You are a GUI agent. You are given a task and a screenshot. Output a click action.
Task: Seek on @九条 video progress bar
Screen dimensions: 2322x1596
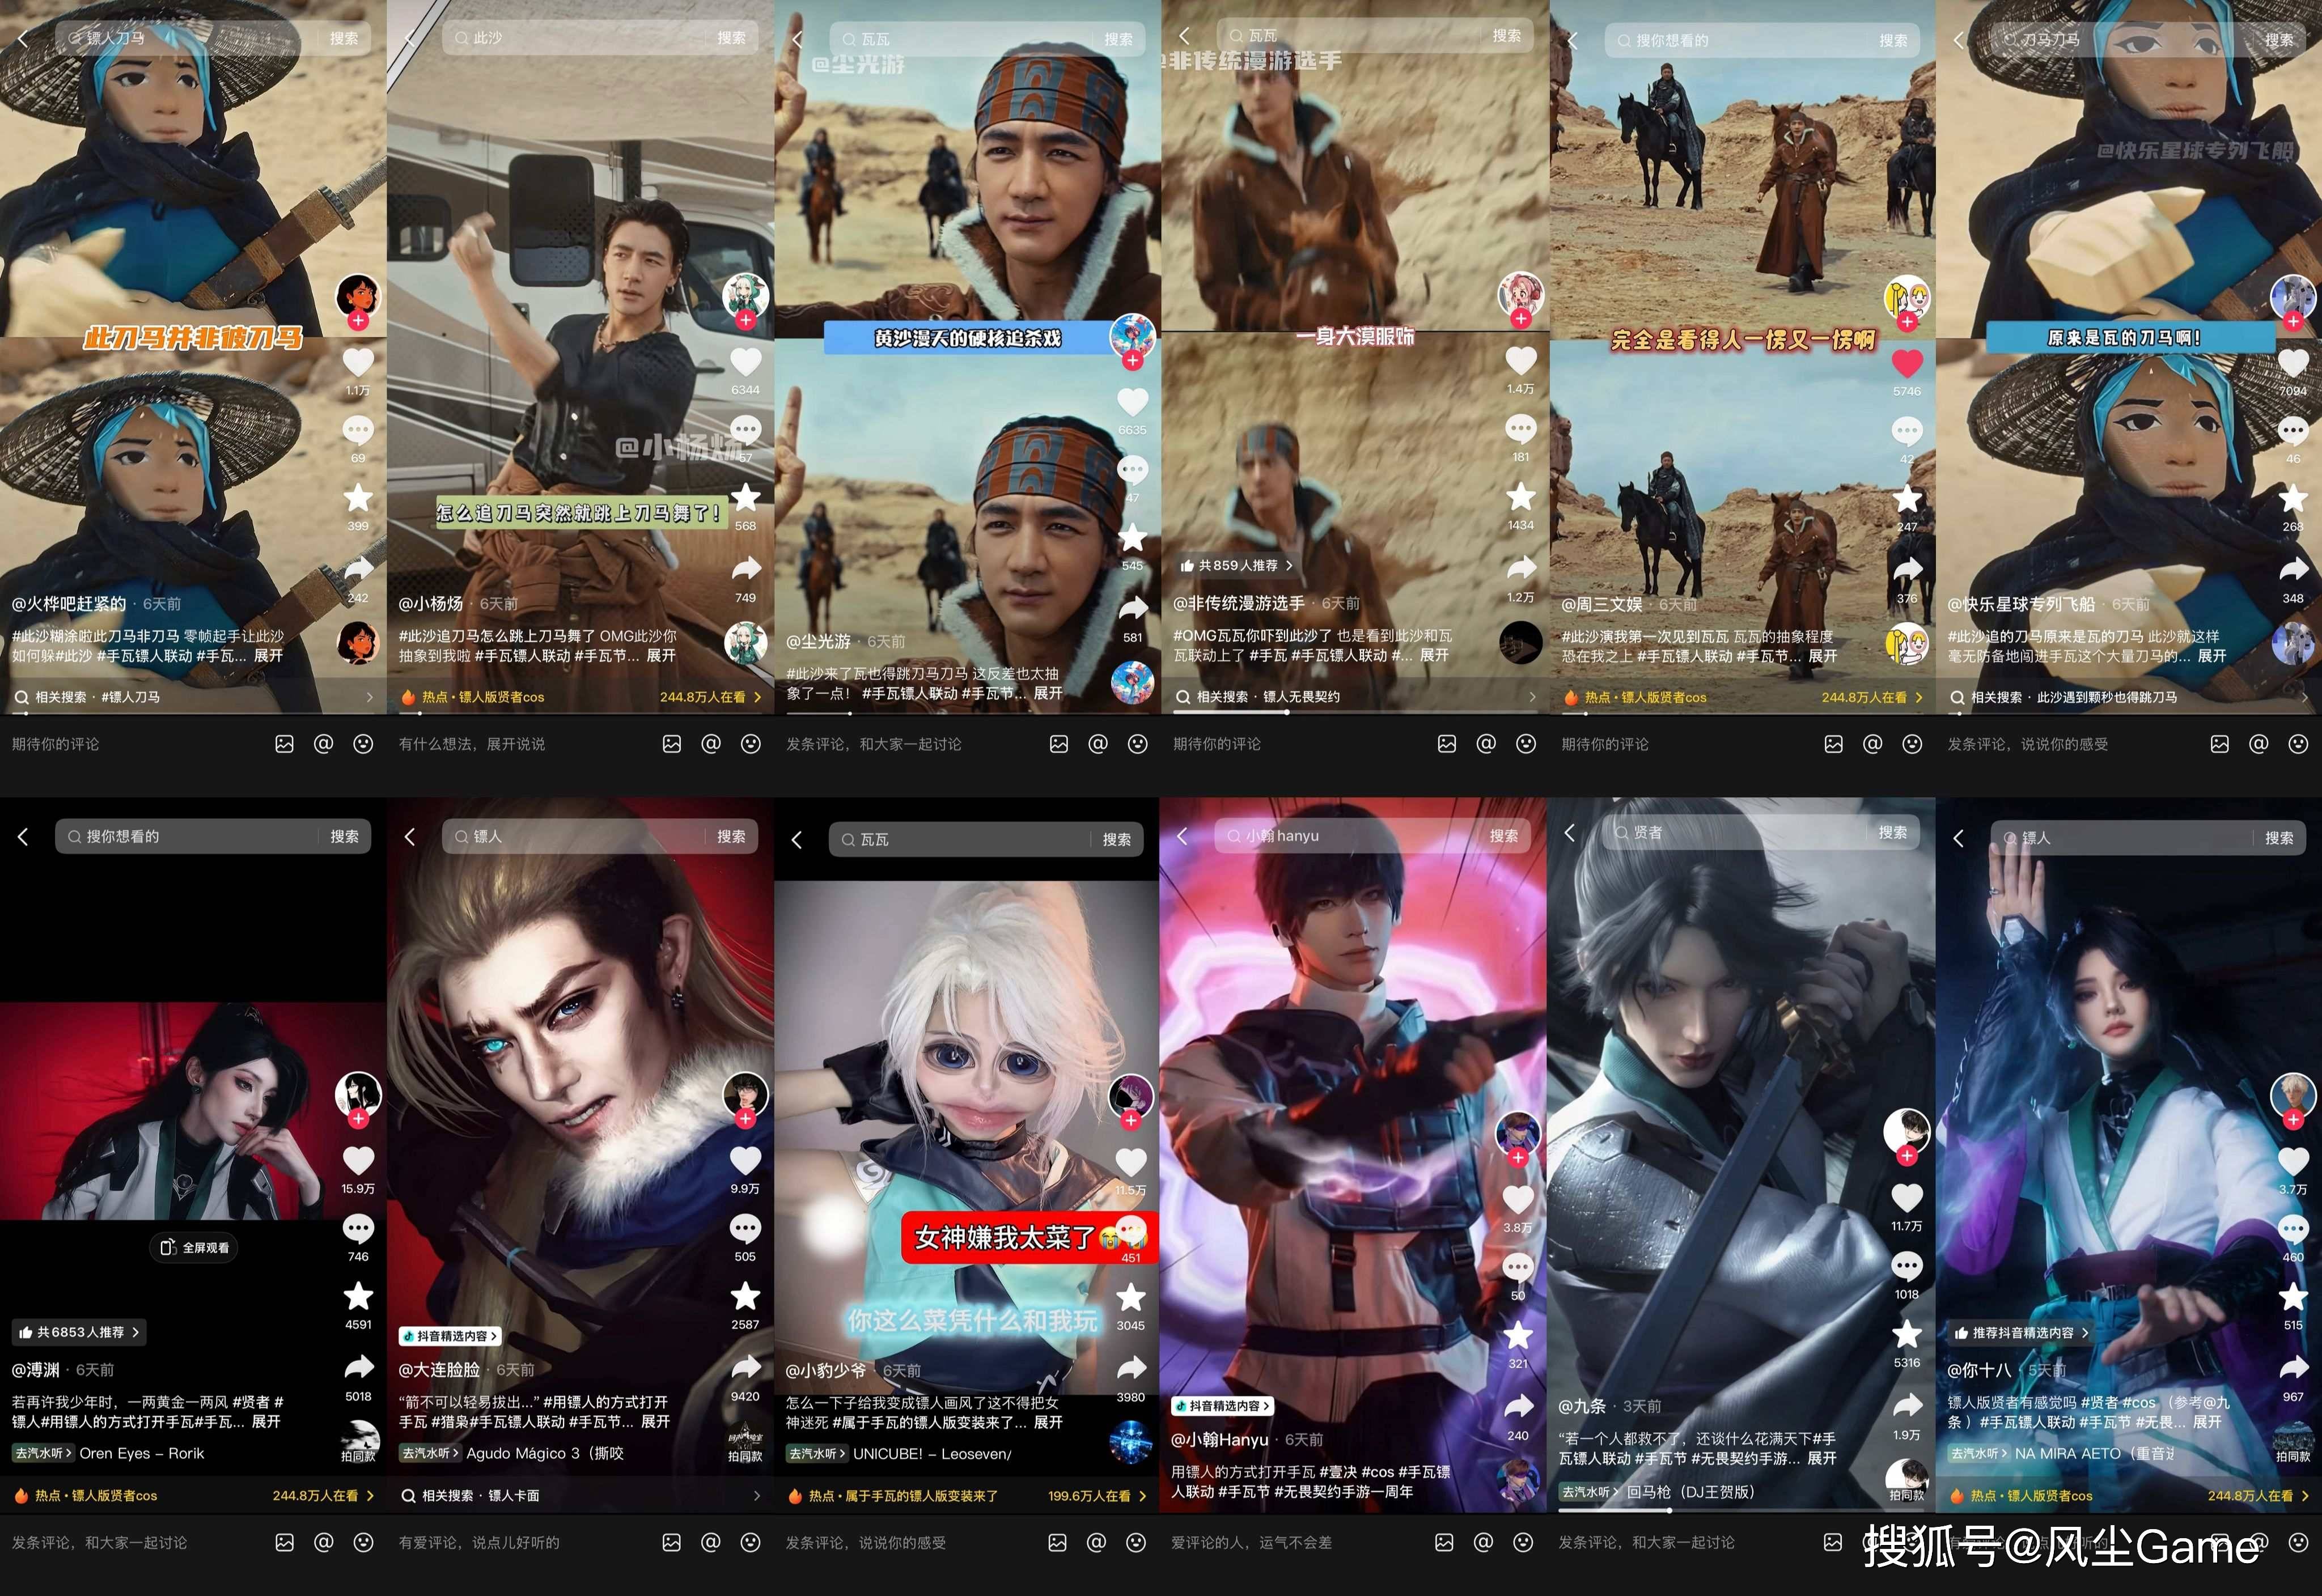[1740, 1510]
